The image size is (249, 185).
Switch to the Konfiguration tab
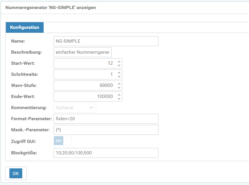click(x=25, y=27)
